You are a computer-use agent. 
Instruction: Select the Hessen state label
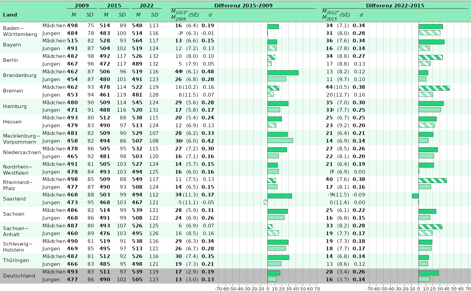click(12, 122)
